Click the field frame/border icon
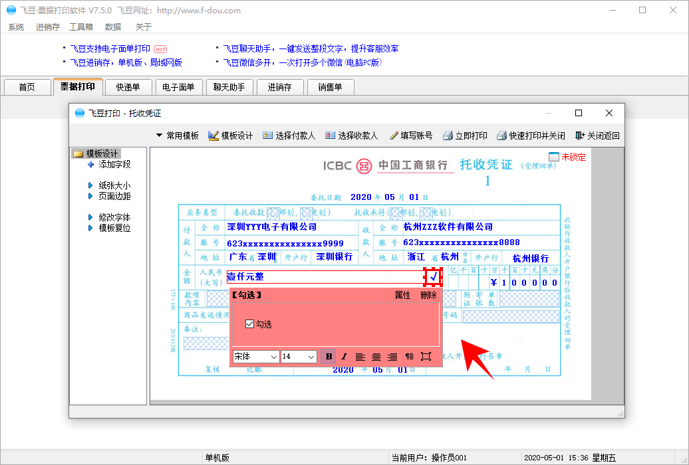Viewport: 689px width, 465px height. 426,357
